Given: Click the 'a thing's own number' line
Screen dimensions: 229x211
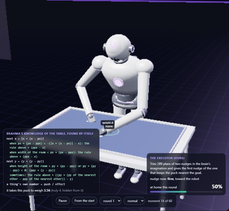Looking at the screenshot, I should 36,184.
